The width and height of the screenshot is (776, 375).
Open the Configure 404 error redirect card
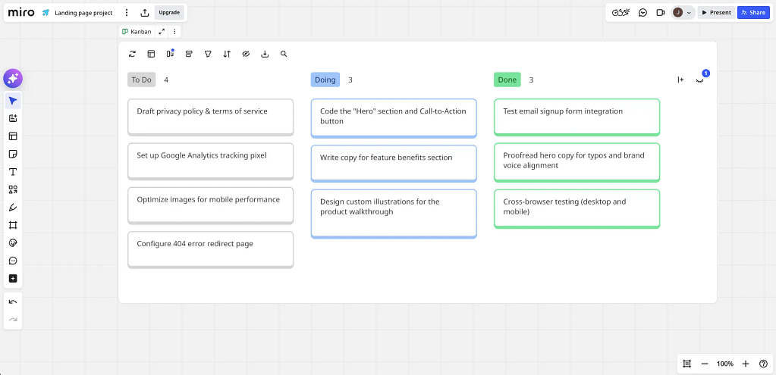210,249
